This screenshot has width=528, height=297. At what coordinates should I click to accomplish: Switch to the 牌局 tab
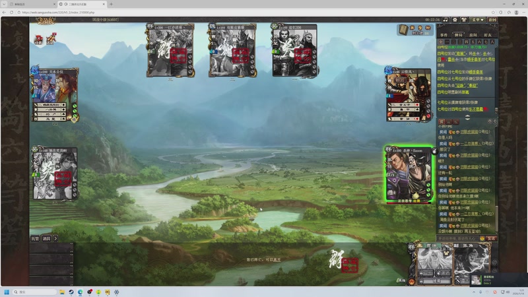458,35
